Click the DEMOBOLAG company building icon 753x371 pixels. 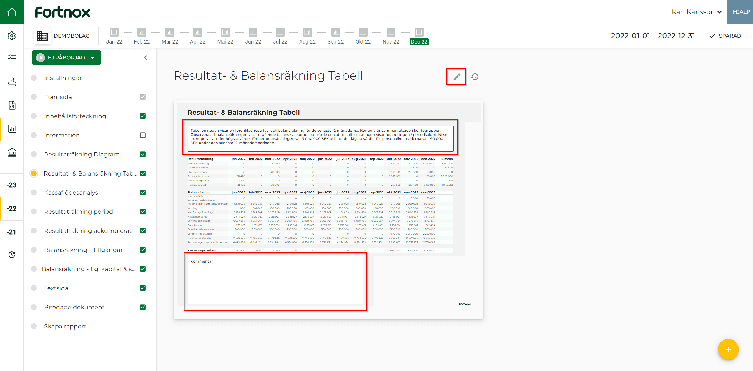click(x=42, y=36)
